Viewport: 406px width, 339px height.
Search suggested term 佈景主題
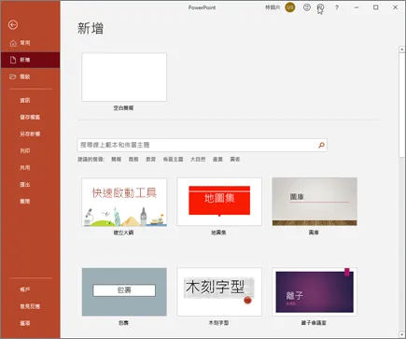pyautogui.click(x=173, y=160)
